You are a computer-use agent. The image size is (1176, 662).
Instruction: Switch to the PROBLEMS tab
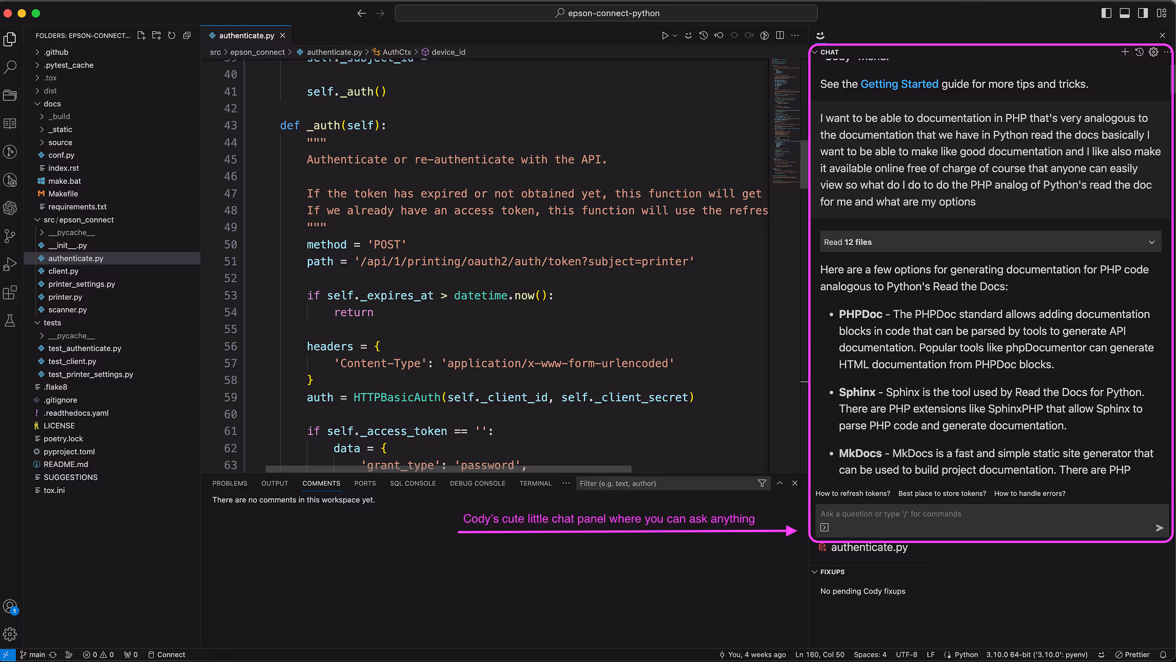click(x=230, y=483)
